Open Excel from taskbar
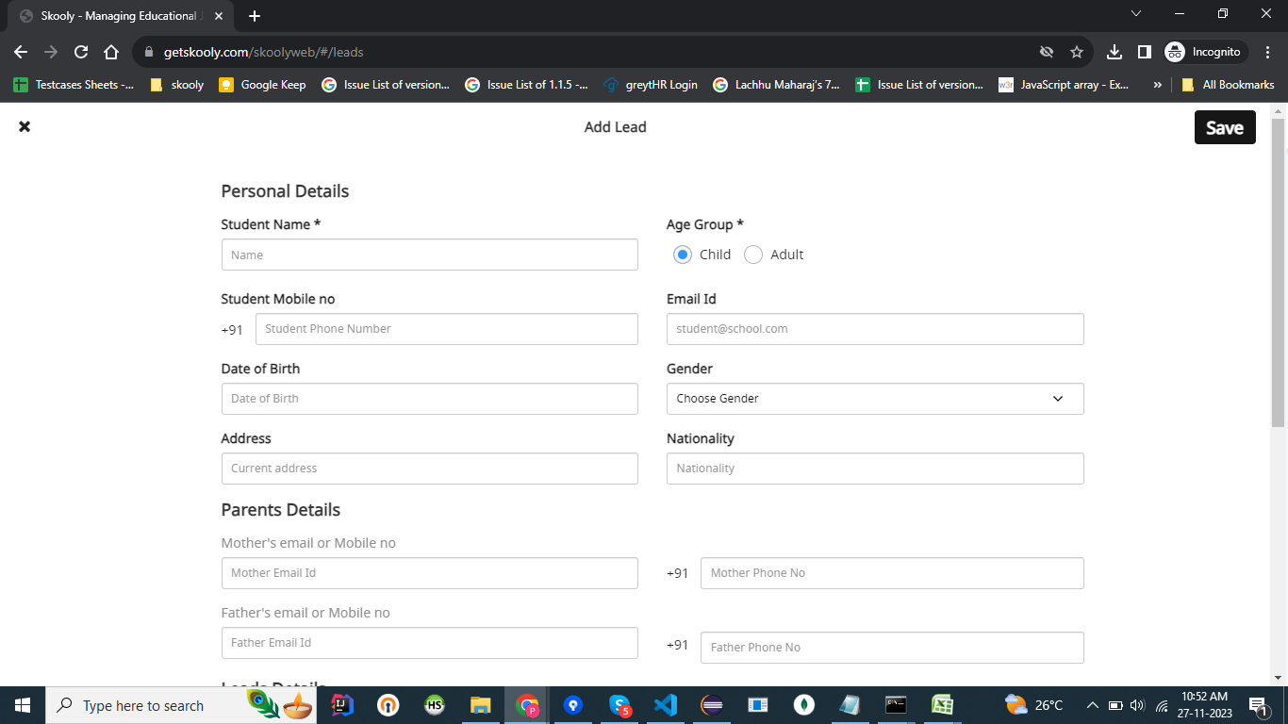This screenshot has height=724, width=1288. click(x=942, y=705)
